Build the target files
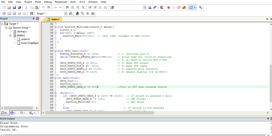This screenshot has width=272, height=136. pyautogui.click(x=9, y=13)
